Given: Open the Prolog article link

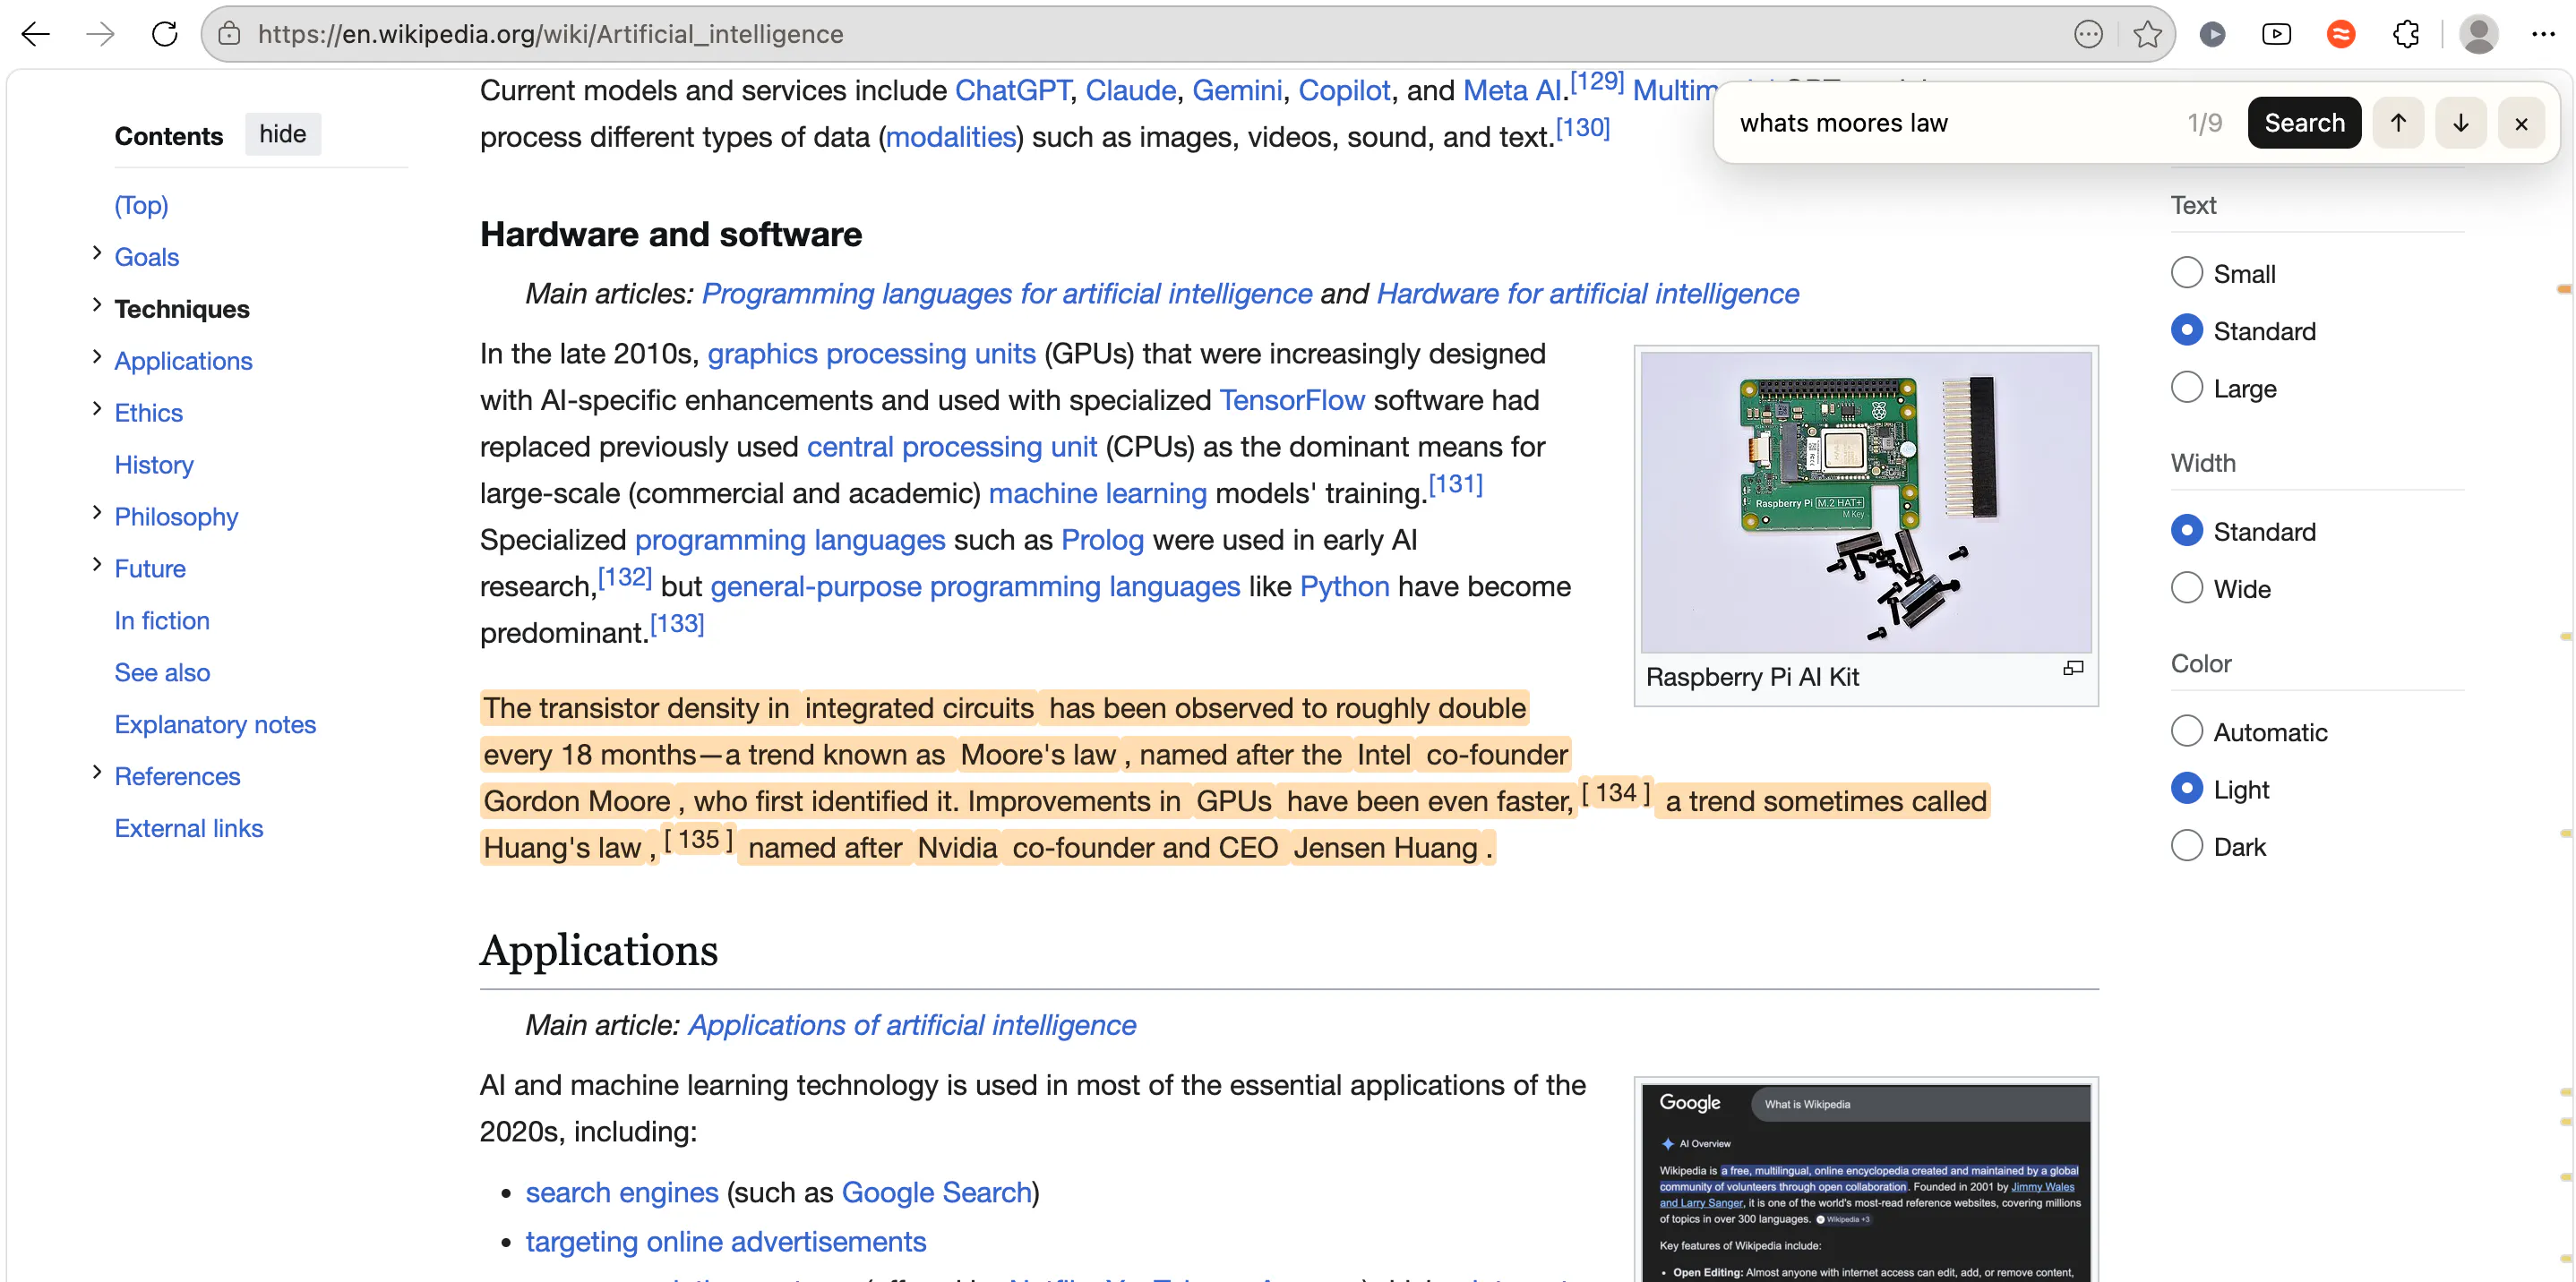Looking at the screenshot, I should click(1102, 540).
